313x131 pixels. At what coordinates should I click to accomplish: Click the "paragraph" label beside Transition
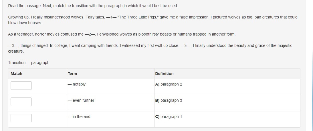click(40, 63)
